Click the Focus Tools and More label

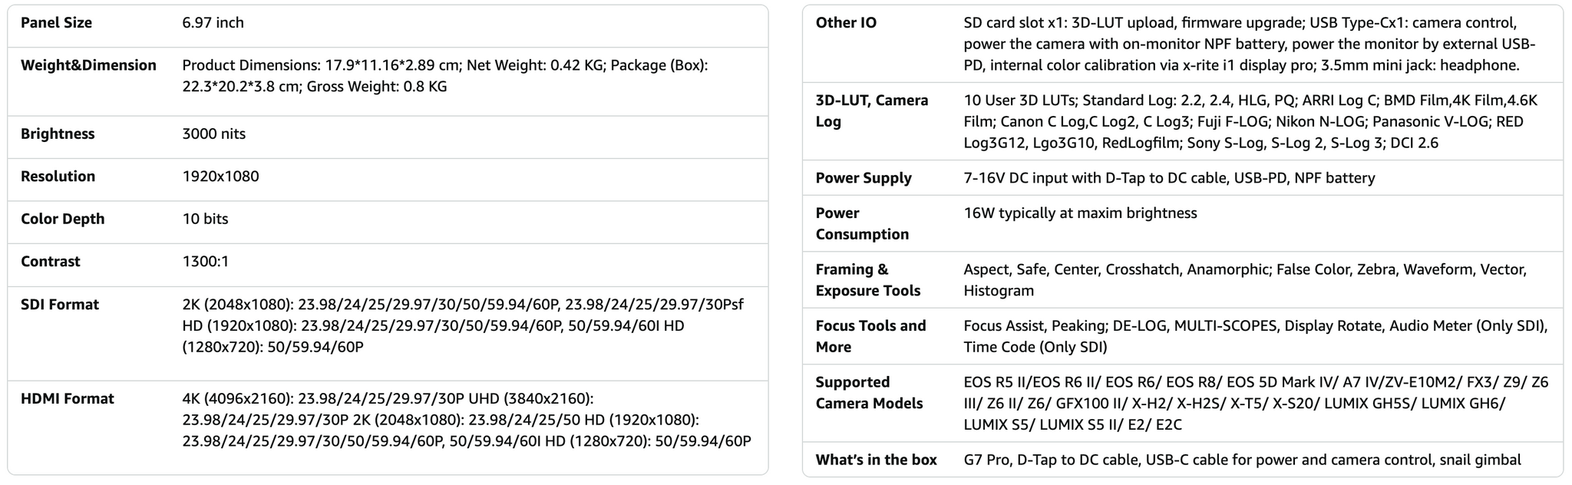[x=871, y=336]
